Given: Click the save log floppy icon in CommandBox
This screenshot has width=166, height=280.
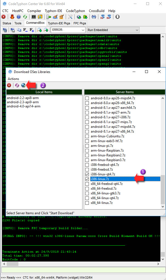Looking at the screenshot, I should (13, 30).
